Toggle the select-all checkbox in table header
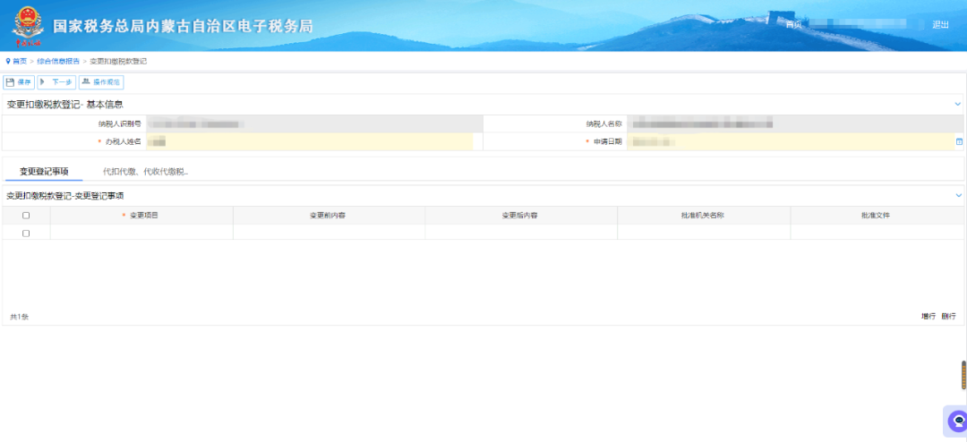Viewport: 967px width, 442px height. 26,216
